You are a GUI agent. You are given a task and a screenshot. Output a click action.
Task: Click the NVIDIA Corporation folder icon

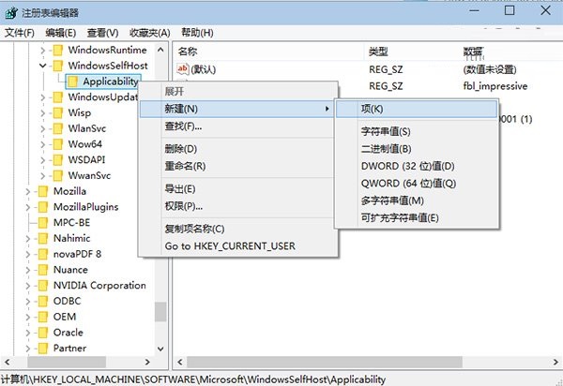click(43, 286)
